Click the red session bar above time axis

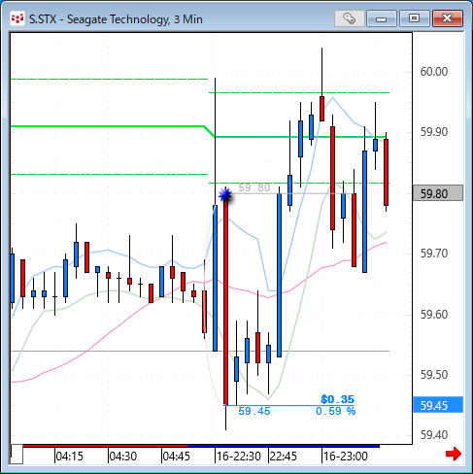click(105, 446)
